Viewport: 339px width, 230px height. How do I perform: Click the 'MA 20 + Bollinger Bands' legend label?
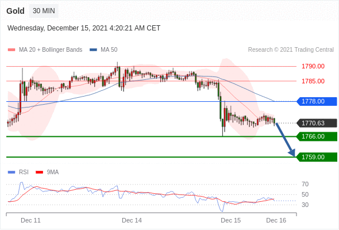(x=51, y=50)
